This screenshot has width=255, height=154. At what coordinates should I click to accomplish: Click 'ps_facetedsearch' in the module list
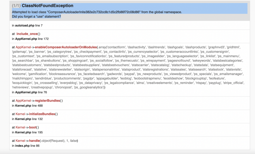[91, 74]
